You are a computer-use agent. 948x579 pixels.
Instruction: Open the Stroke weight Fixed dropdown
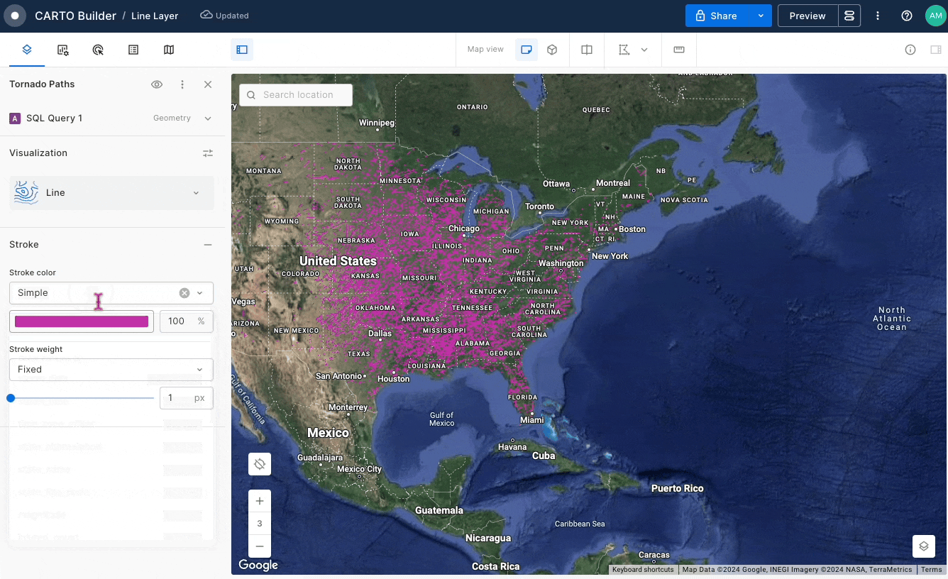(111, 370)
